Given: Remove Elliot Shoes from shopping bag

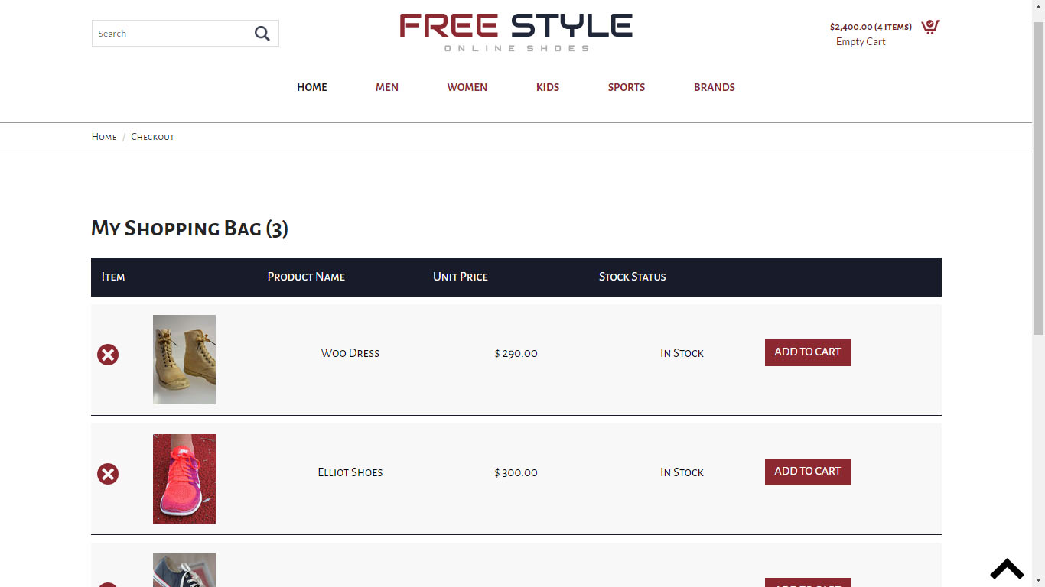Looking at the screenshot, I should (108, 474).
